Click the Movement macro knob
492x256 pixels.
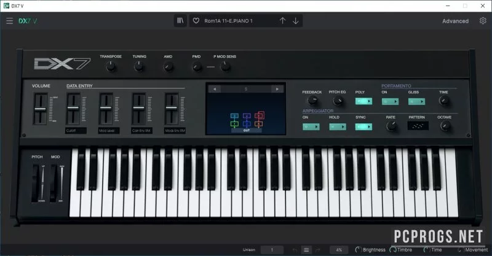pyautogui.click(x=460, y=250)
